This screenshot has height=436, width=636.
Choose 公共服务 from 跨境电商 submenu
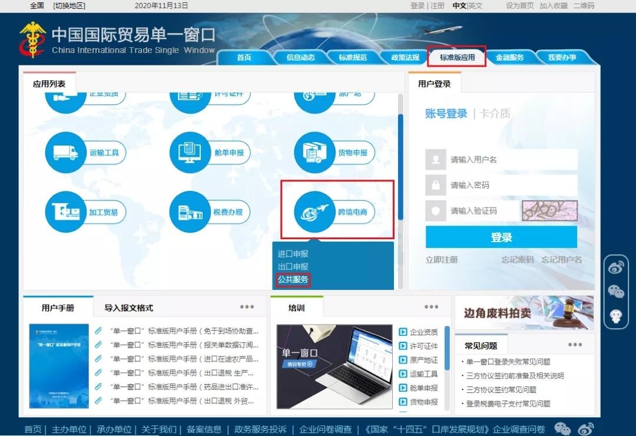point(293,279)
